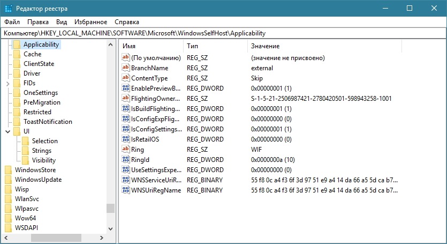This screenshot has width=447, height=244.
Task: Sort values by the Значение column header
Action: (x=324, y=46)
